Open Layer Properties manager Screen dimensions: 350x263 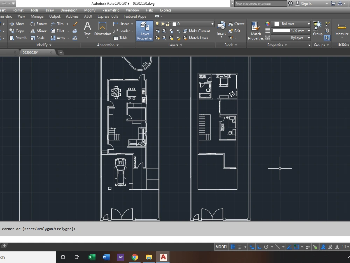point(145,31)
